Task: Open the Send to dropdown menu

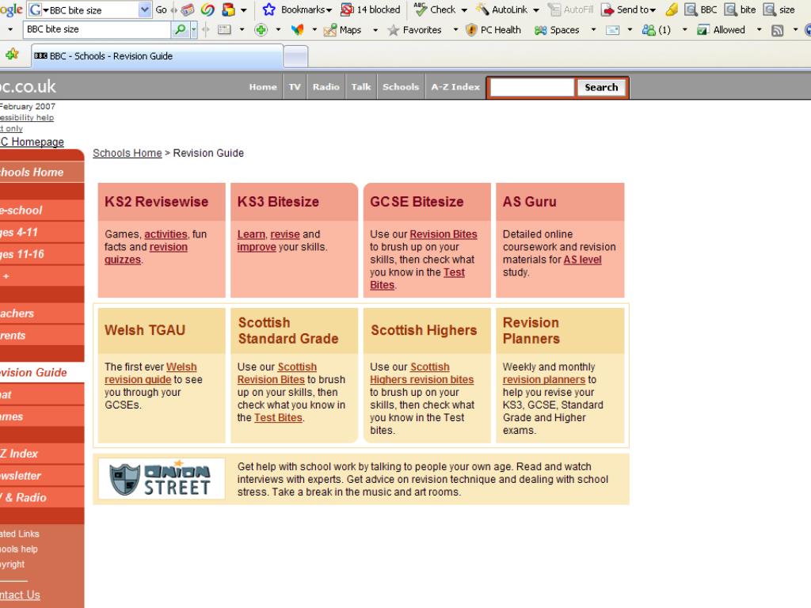Action: pos(653,9)
